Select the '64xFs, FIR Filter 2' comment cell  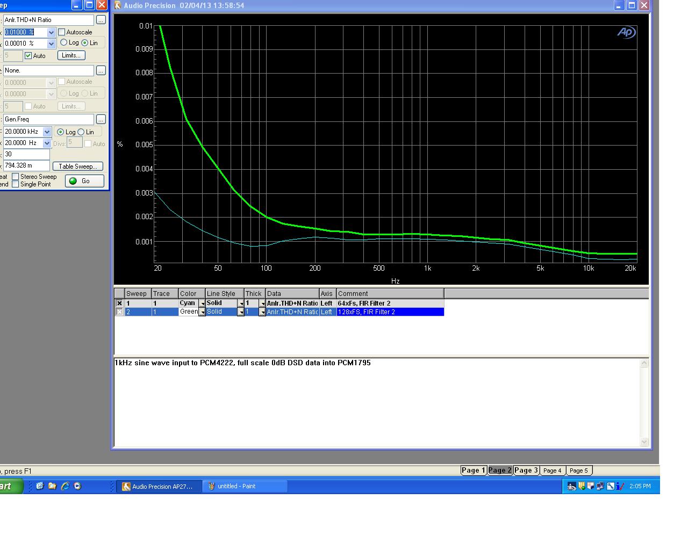390,303
